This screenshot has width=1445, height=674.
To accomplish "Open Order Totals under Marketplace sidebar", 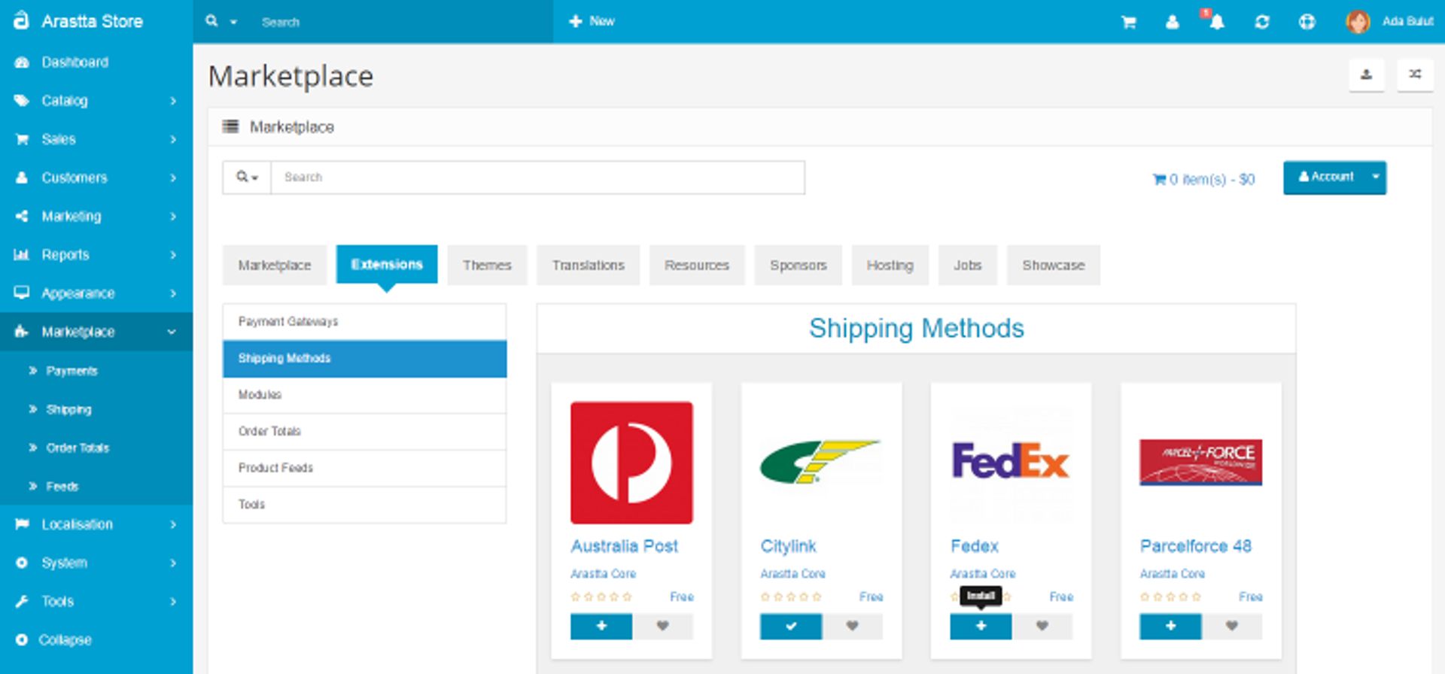I will coord(96,448).
